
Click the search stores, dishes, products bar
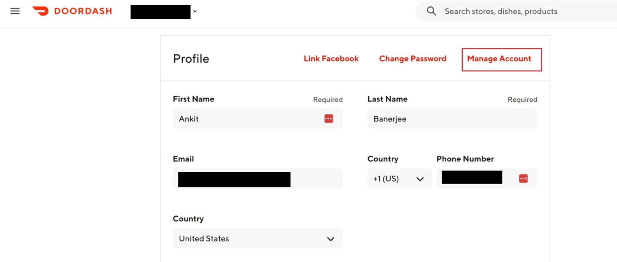tap(502, 11)
